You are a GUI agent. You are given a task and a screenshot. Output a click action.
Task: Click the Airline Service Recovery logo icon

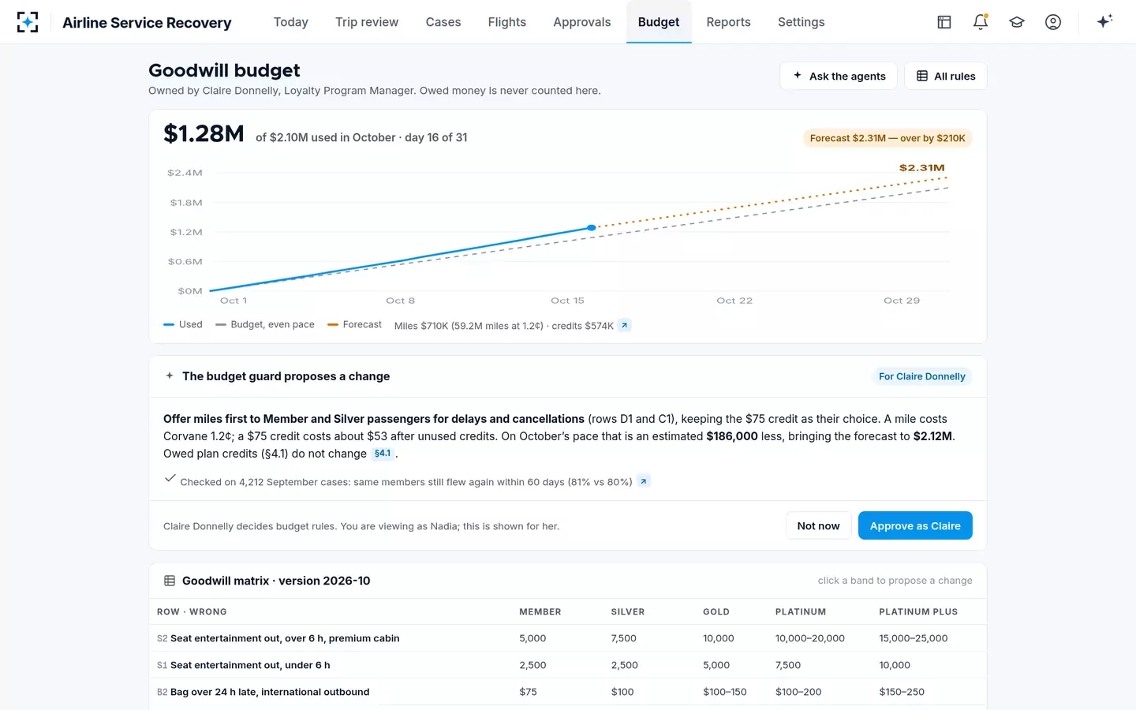tap(28, 22)
